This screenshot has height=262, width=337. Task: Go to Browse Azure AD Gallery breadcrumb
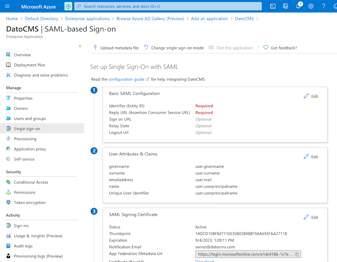click(x=150, y=19)
